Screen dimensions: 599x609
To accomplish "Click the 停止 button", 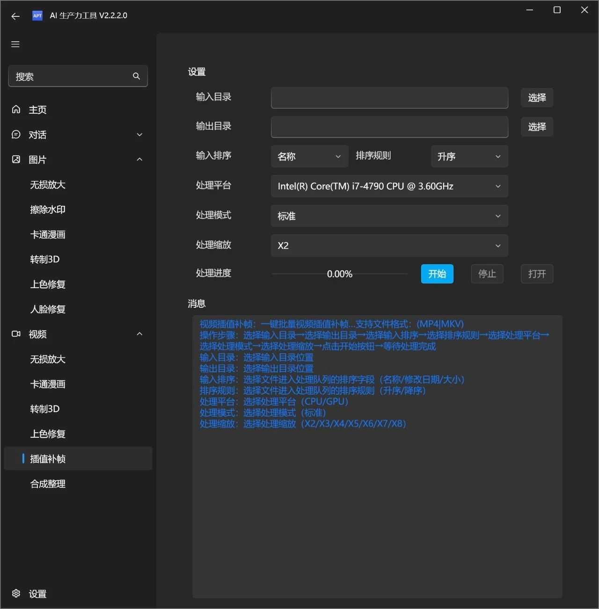I will pyautogui.click(x=487, y=274).
